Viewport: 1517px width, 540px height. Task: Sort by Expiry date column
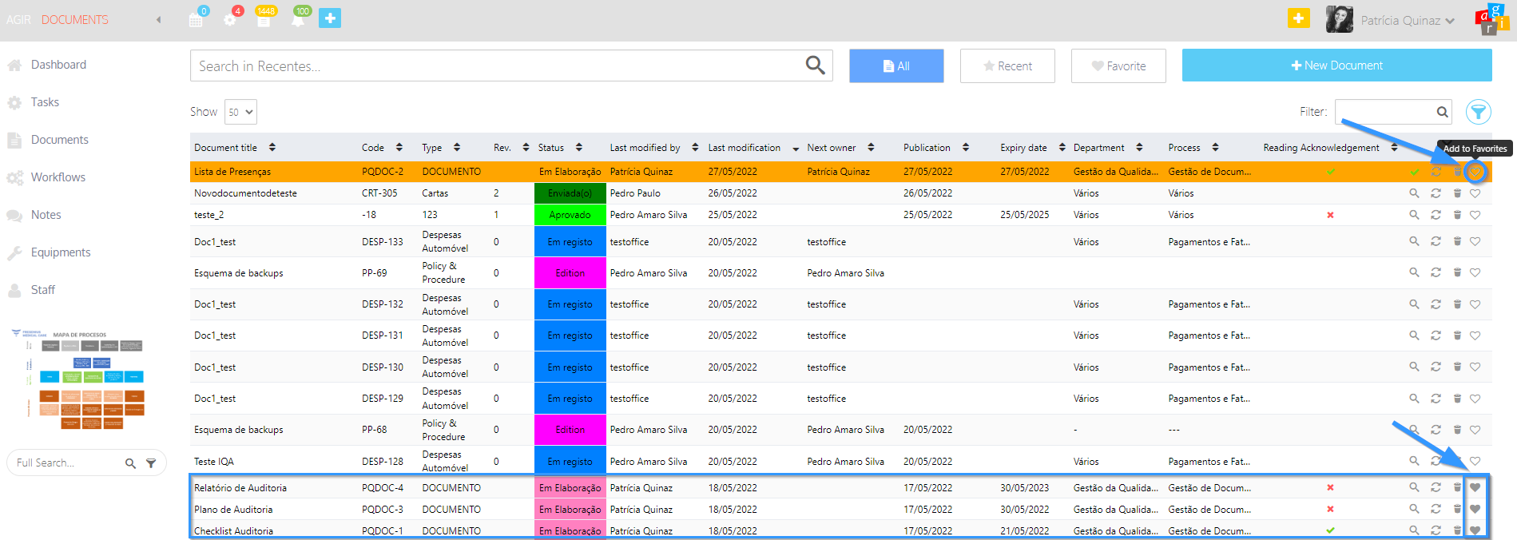(1033, 148)
